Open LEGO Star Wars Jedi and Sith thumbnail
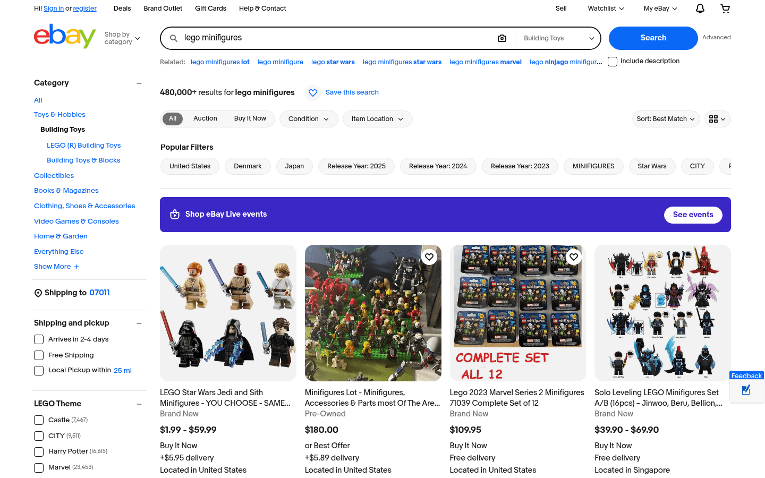The width and height of the screenshot is (765, 478). (228, 313)
